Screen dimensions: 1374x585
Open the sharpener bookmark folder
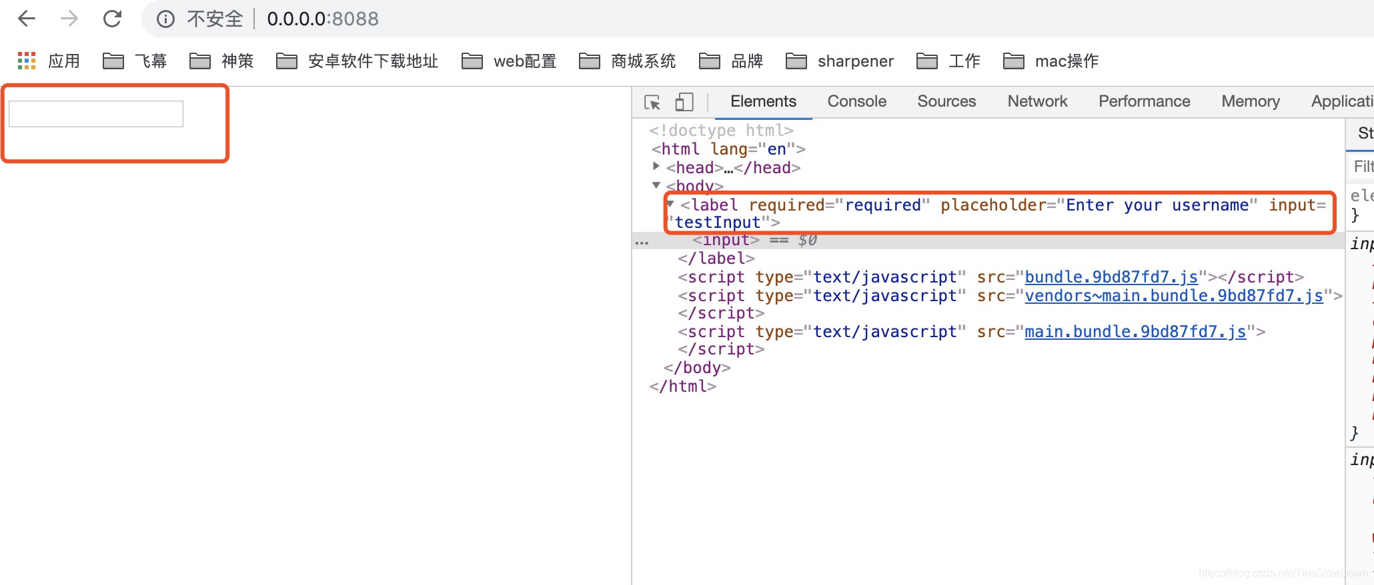pos(840,61)
